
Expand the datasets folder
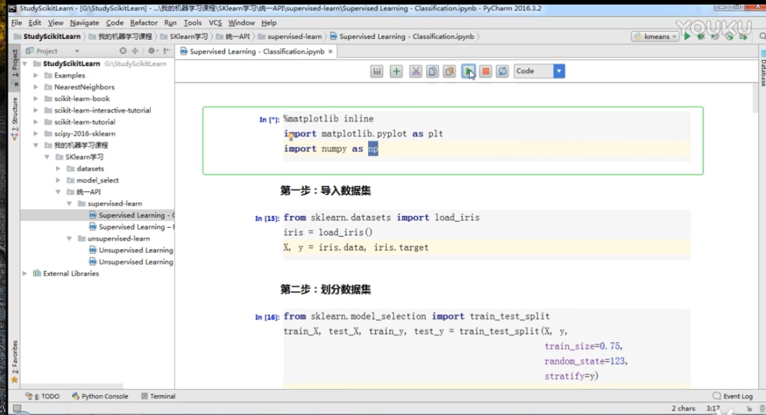coord(58,168)
